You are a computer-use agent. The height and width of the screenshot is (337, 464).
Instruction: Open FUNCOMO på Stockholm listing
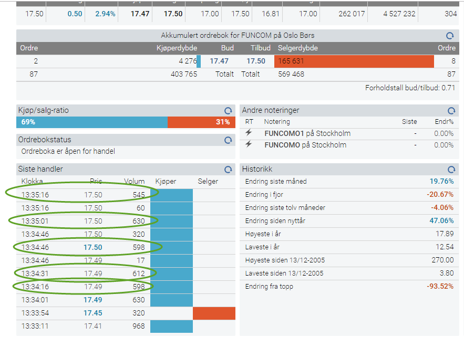tap(305, 145)
